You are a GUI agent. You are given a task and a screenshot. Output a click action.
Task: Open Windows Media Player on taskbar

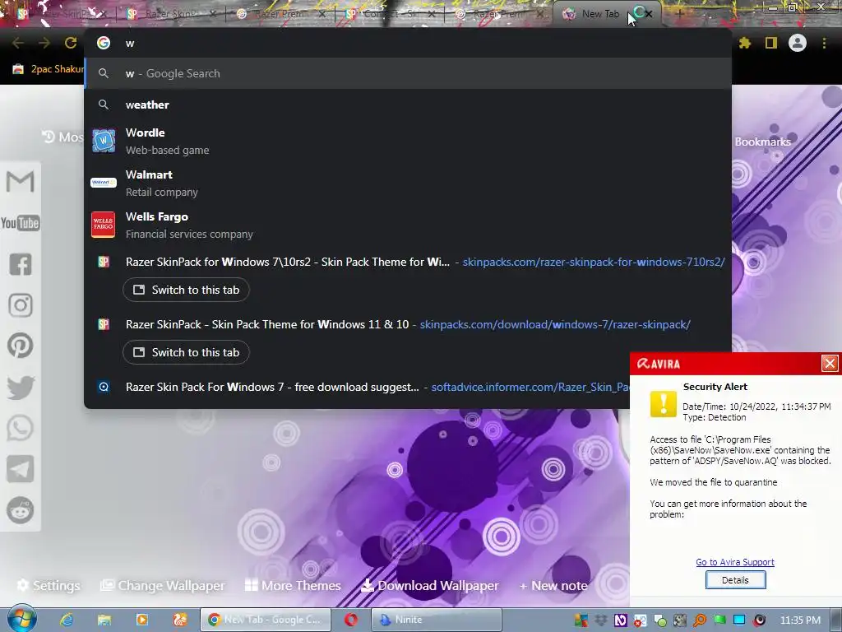point(142,620)
